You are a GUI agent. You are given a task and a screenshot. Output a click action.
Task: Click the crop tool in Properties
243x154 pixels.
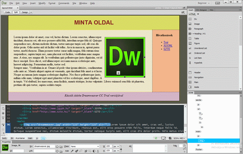(86, 151)
